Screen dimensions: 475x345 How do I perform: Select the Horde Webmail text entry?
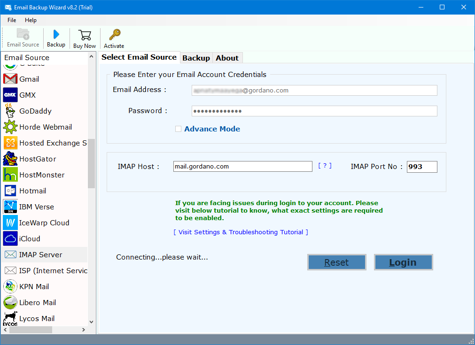click(x=46, y=127)
